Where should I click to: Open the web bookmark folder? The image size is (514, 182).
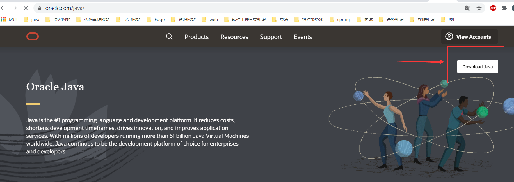pyautogui.click(x=210, y=19)
